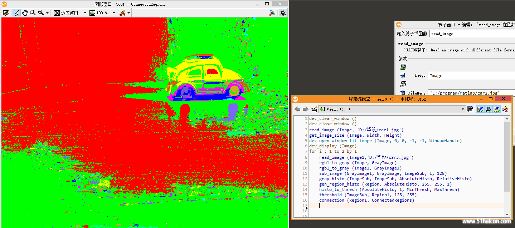Toggle the notepad-with-checkmark editor icon
The image size is (515, 228).
coord(496,109)
